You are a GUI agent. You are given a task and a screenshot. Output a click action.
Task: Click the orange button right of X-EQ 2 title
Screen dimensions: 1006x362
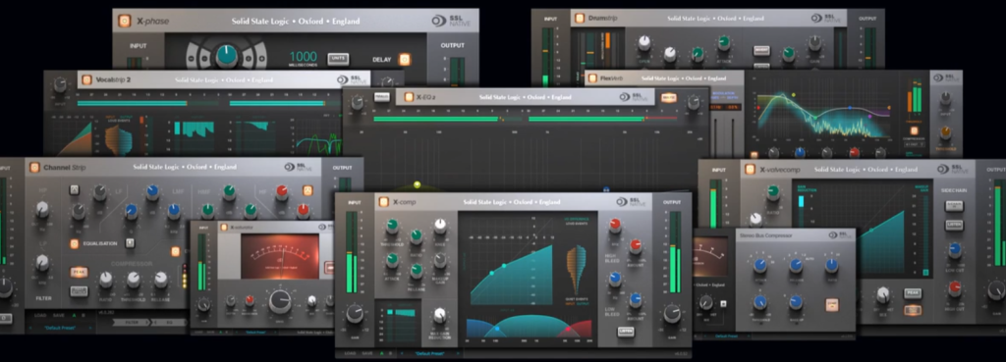click(x=668, y=97)
